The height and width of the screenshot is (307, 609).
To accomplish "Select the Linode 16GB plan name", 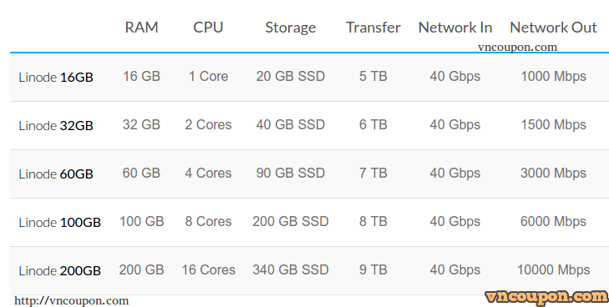I will pyautogui.click(x=56, y=77).
